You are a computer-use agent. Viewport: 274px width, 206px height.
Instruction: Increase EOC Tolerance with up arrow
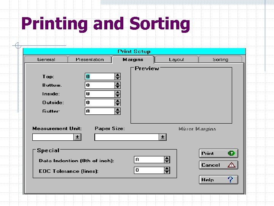coord(167,169)
